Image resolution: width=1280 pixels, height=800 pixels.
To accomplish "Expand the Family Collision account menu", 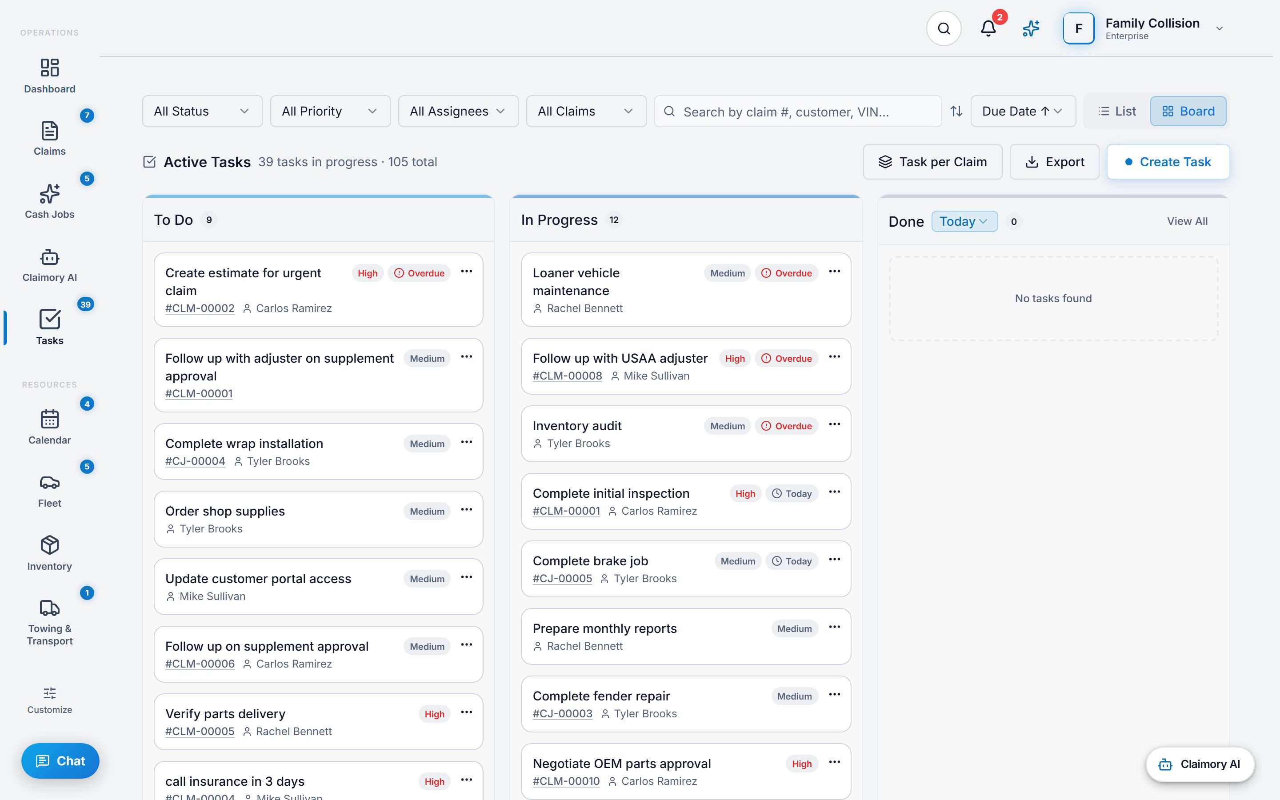I will point(1220,28).
